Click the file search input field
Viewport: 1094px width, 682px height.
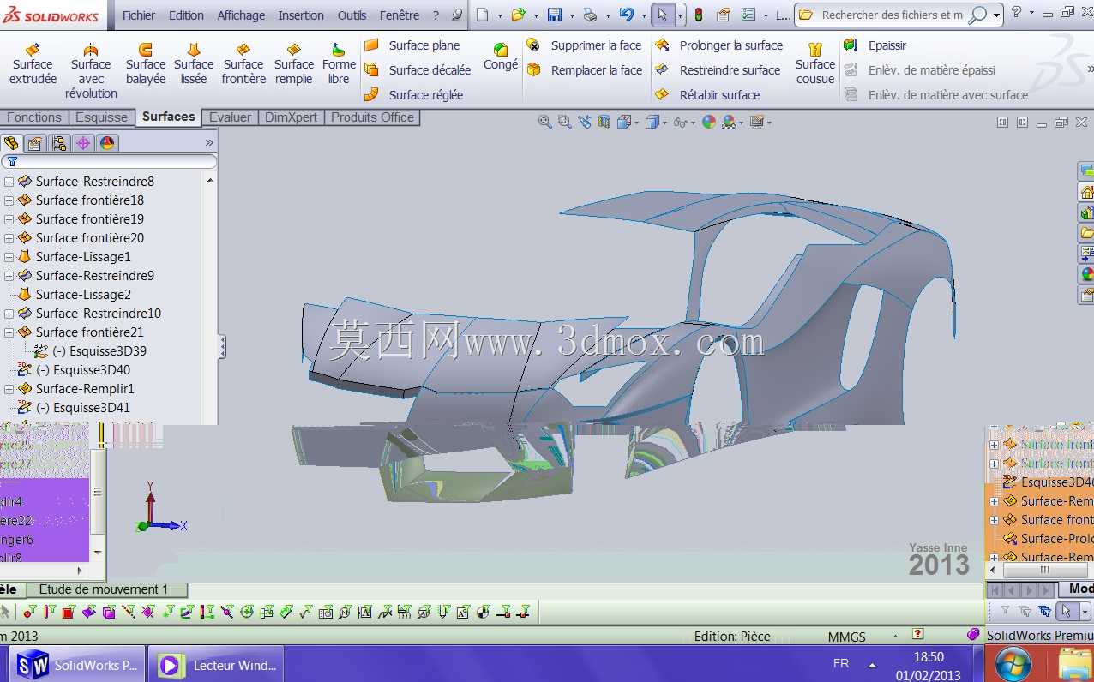(892, 15)
